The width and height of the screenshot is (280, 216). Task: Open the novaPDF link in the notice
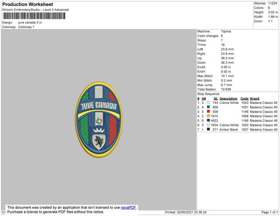point(128,208)
